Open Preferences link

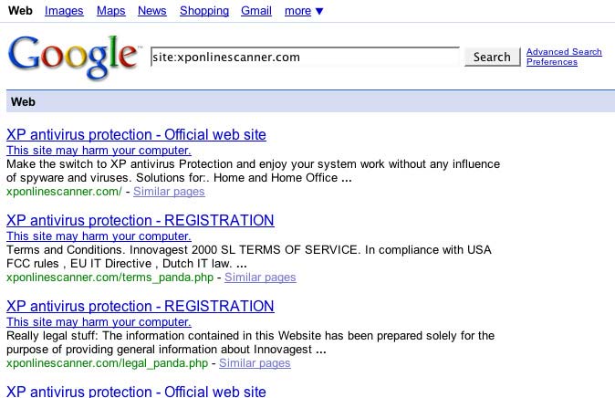(552, 62)
